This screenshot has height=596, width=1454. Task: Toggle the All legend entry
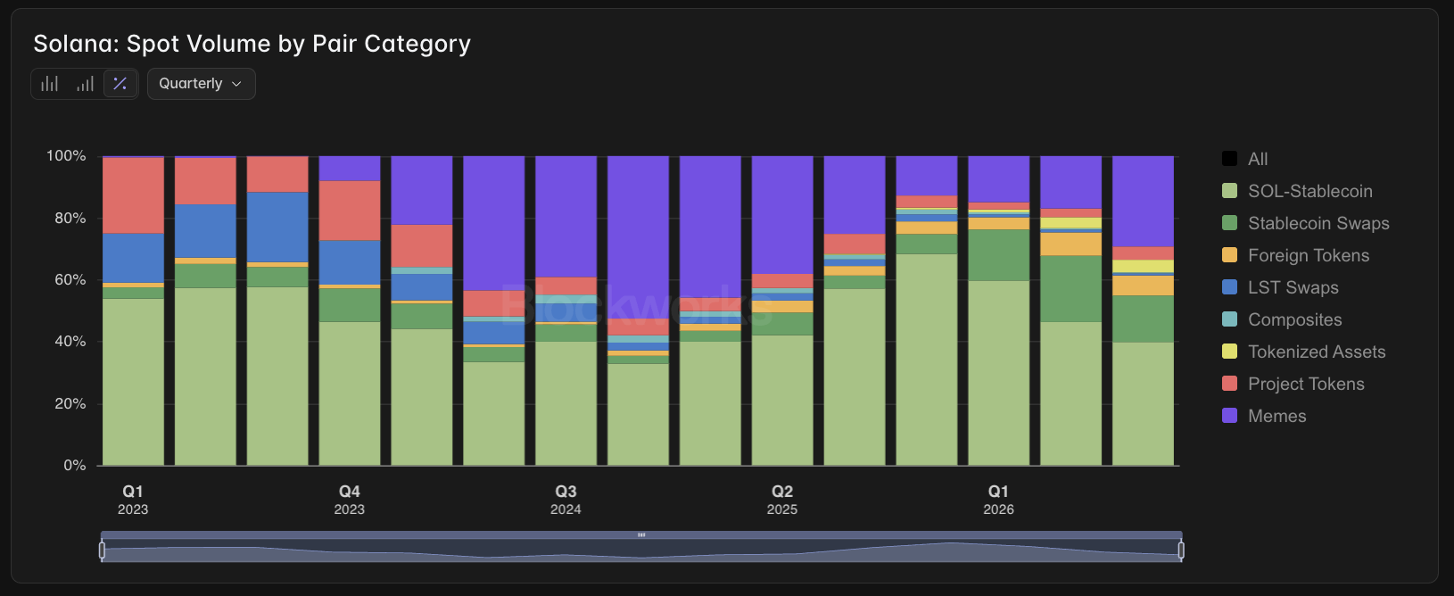click(1245, 159)
